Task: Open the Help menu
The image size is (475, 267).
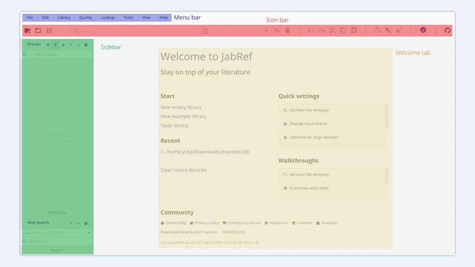Action: pyautogui.click(x=164, y=18)
